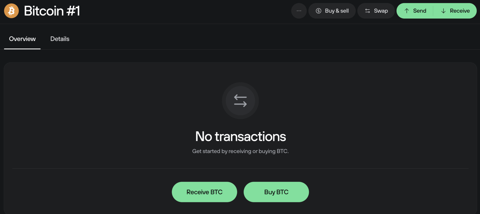This screenshot has width=480, height=214.
Task: Click Buy BTC
Action: tap(276, 192)
